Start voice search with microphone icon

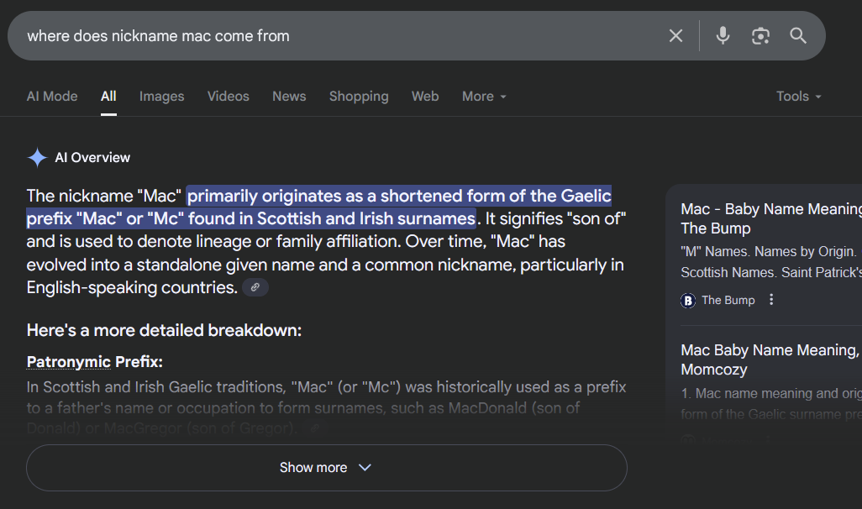[x=723, y=36]
